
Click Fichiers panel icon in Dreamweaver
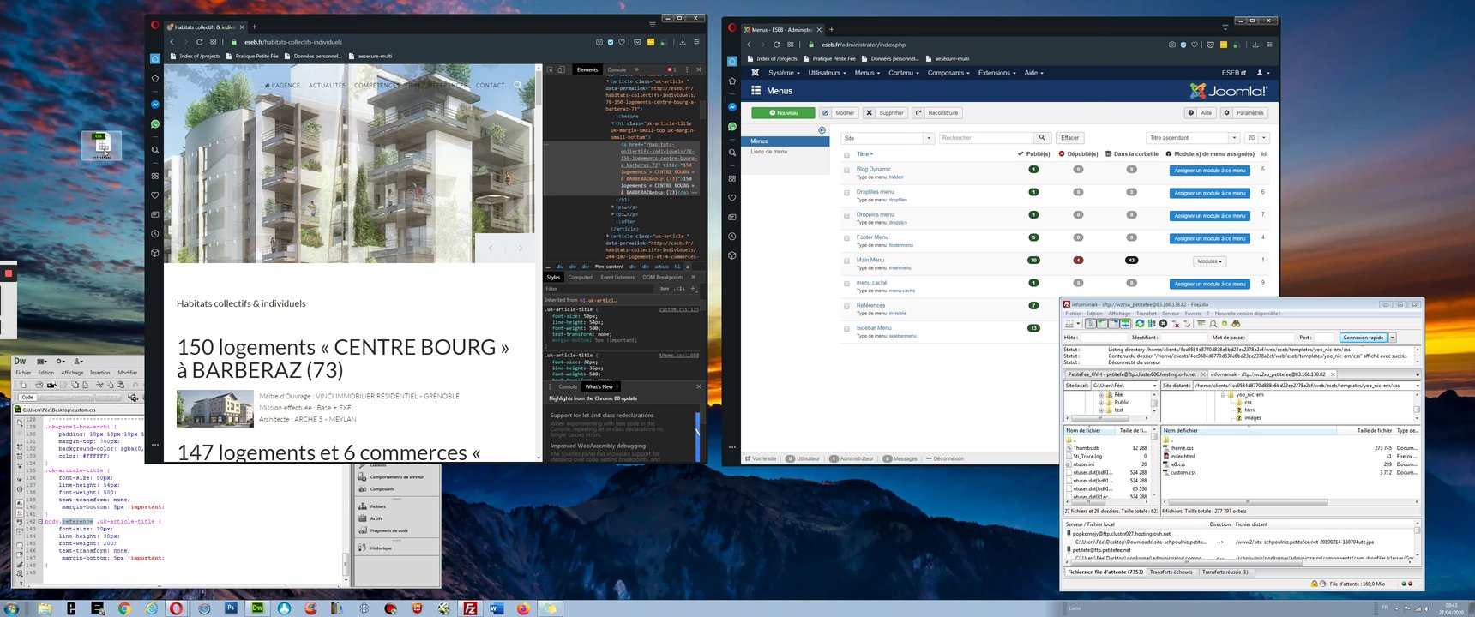pos(363,506)
